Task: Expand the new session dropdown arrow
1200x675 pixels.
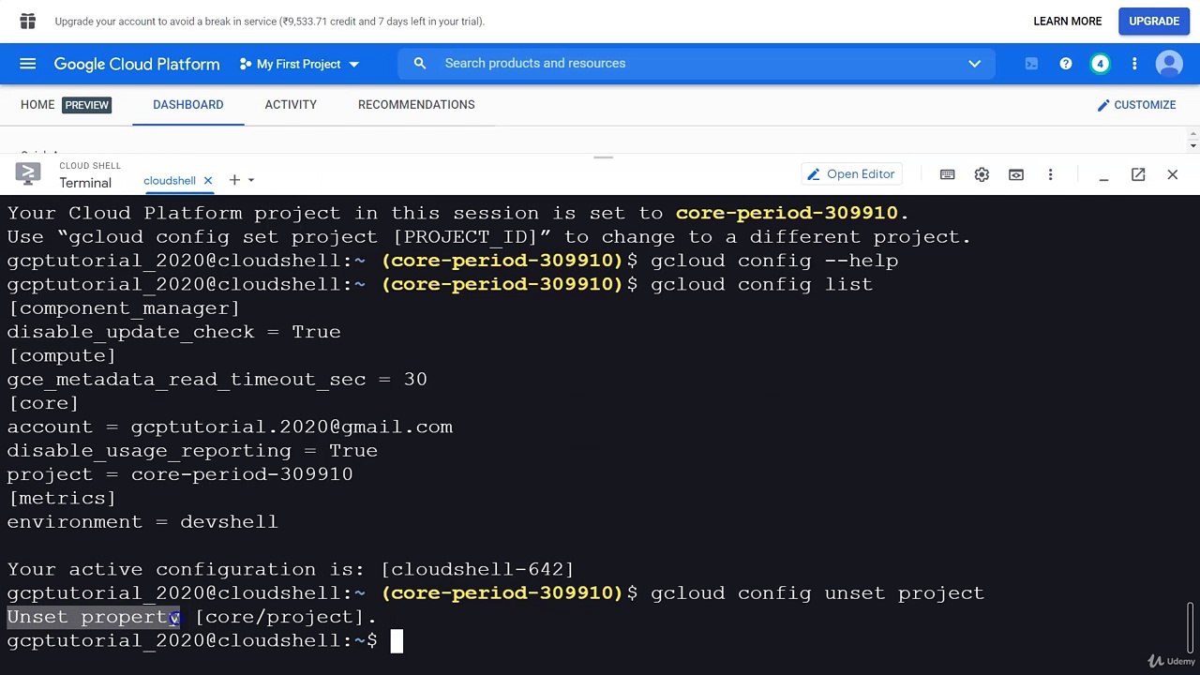Action: pos(251,180)
